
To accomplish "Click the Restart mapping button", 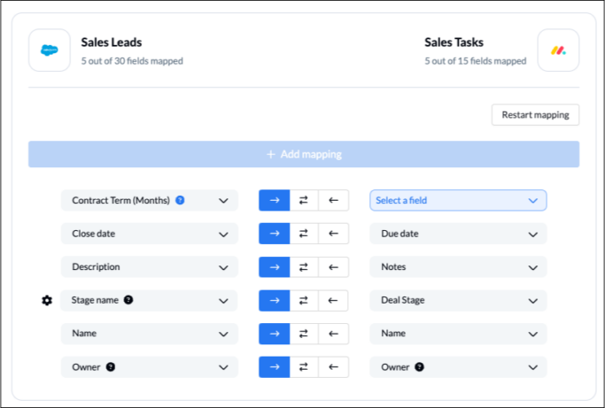I will 535,115.
